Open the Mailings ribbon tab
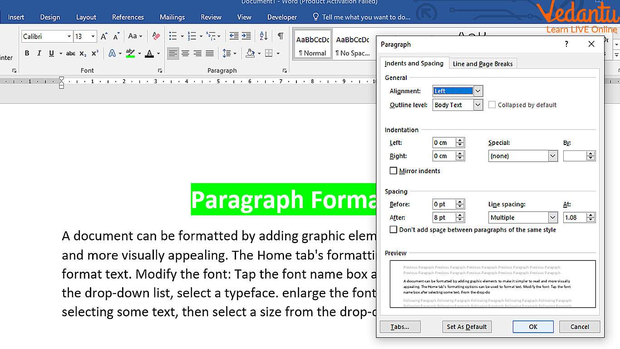Screen dimensions: 620x349 point(172,17)
